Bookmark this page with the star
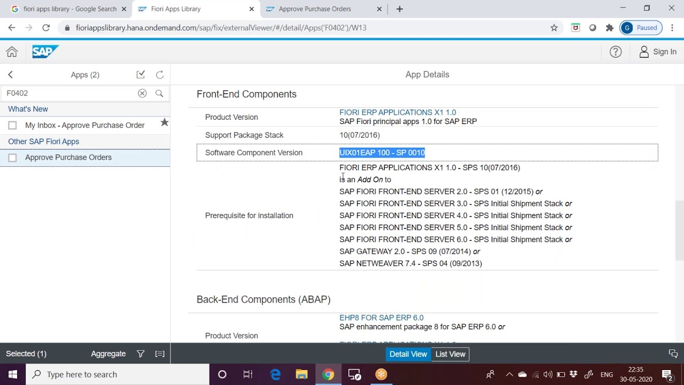The height and width of the screenshot is (385, 684). pyautogui.click(x=554, y=28)
